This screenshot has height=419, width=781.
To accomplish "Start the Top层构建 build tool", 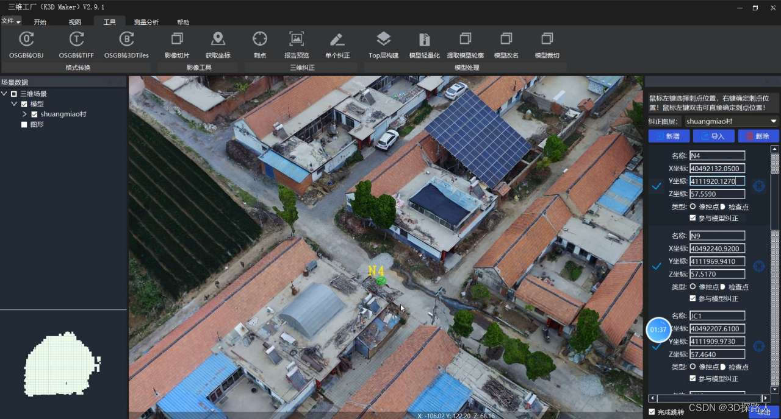I will pos(383,44).
